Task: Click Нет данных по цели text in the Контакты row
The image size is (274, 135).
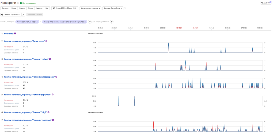Action: 96,33
